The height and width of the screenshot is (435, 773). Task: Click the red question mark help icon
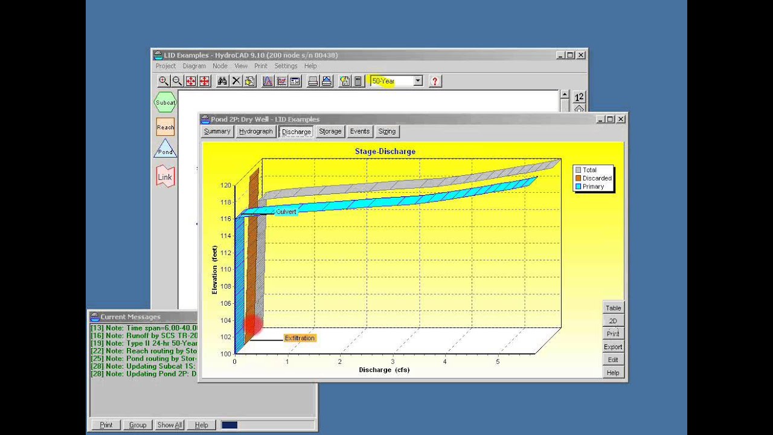click(434, 81)
